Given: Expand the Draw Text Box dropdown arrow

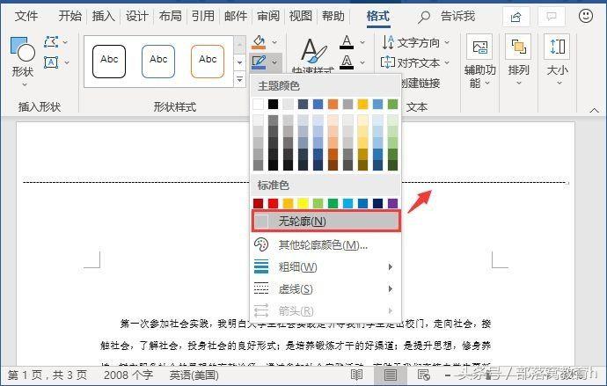Looking at the screenshot, I should (x=67, y=62).
